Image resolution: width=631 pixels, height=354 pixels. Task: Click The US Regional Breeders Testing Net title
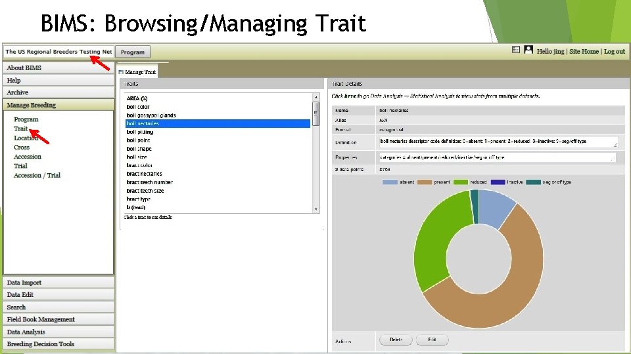58,51
